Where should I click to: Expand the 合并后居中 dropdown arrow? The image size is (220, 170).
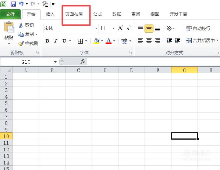click(217, 41)
